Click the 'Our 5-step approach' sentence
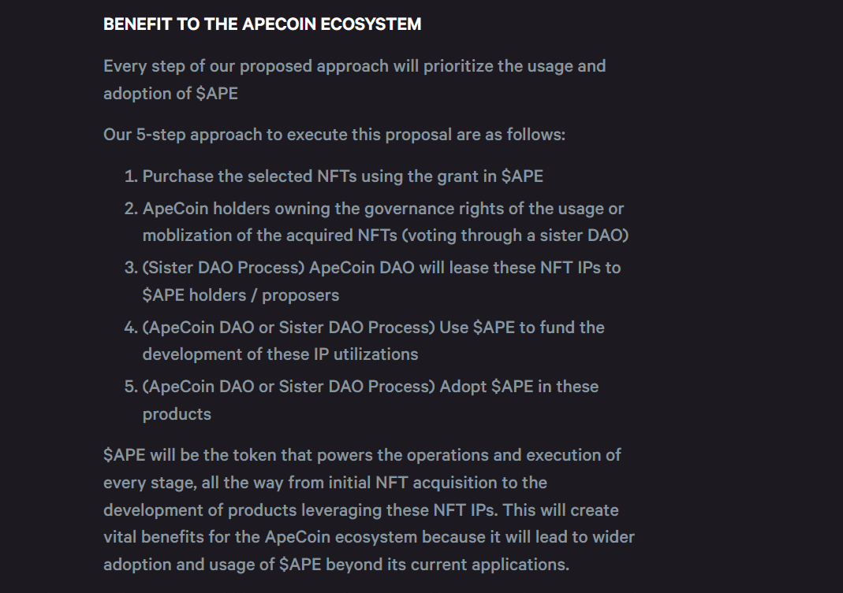 (x=334, y=135)
